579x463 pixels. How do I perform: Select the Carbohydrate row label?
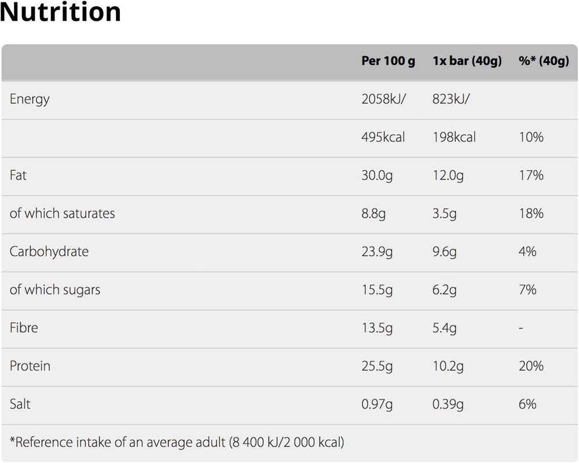point(49,252)
